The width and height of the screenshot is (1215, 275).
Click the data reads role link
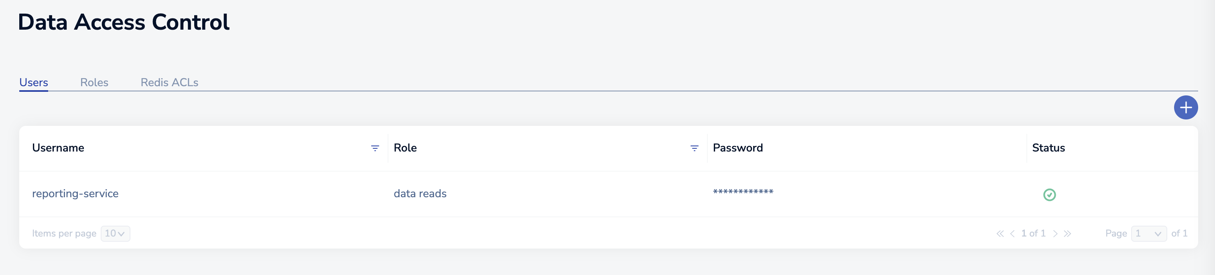point(420,194)
